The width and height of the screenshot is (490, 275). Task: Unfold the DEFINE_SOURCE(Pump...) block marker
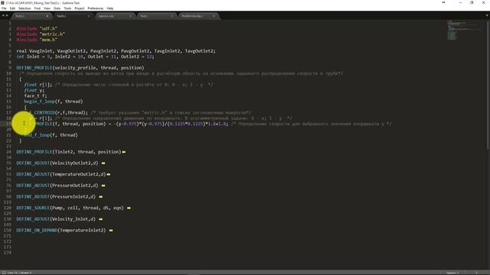pyautogui.click(x=129, y=208)
